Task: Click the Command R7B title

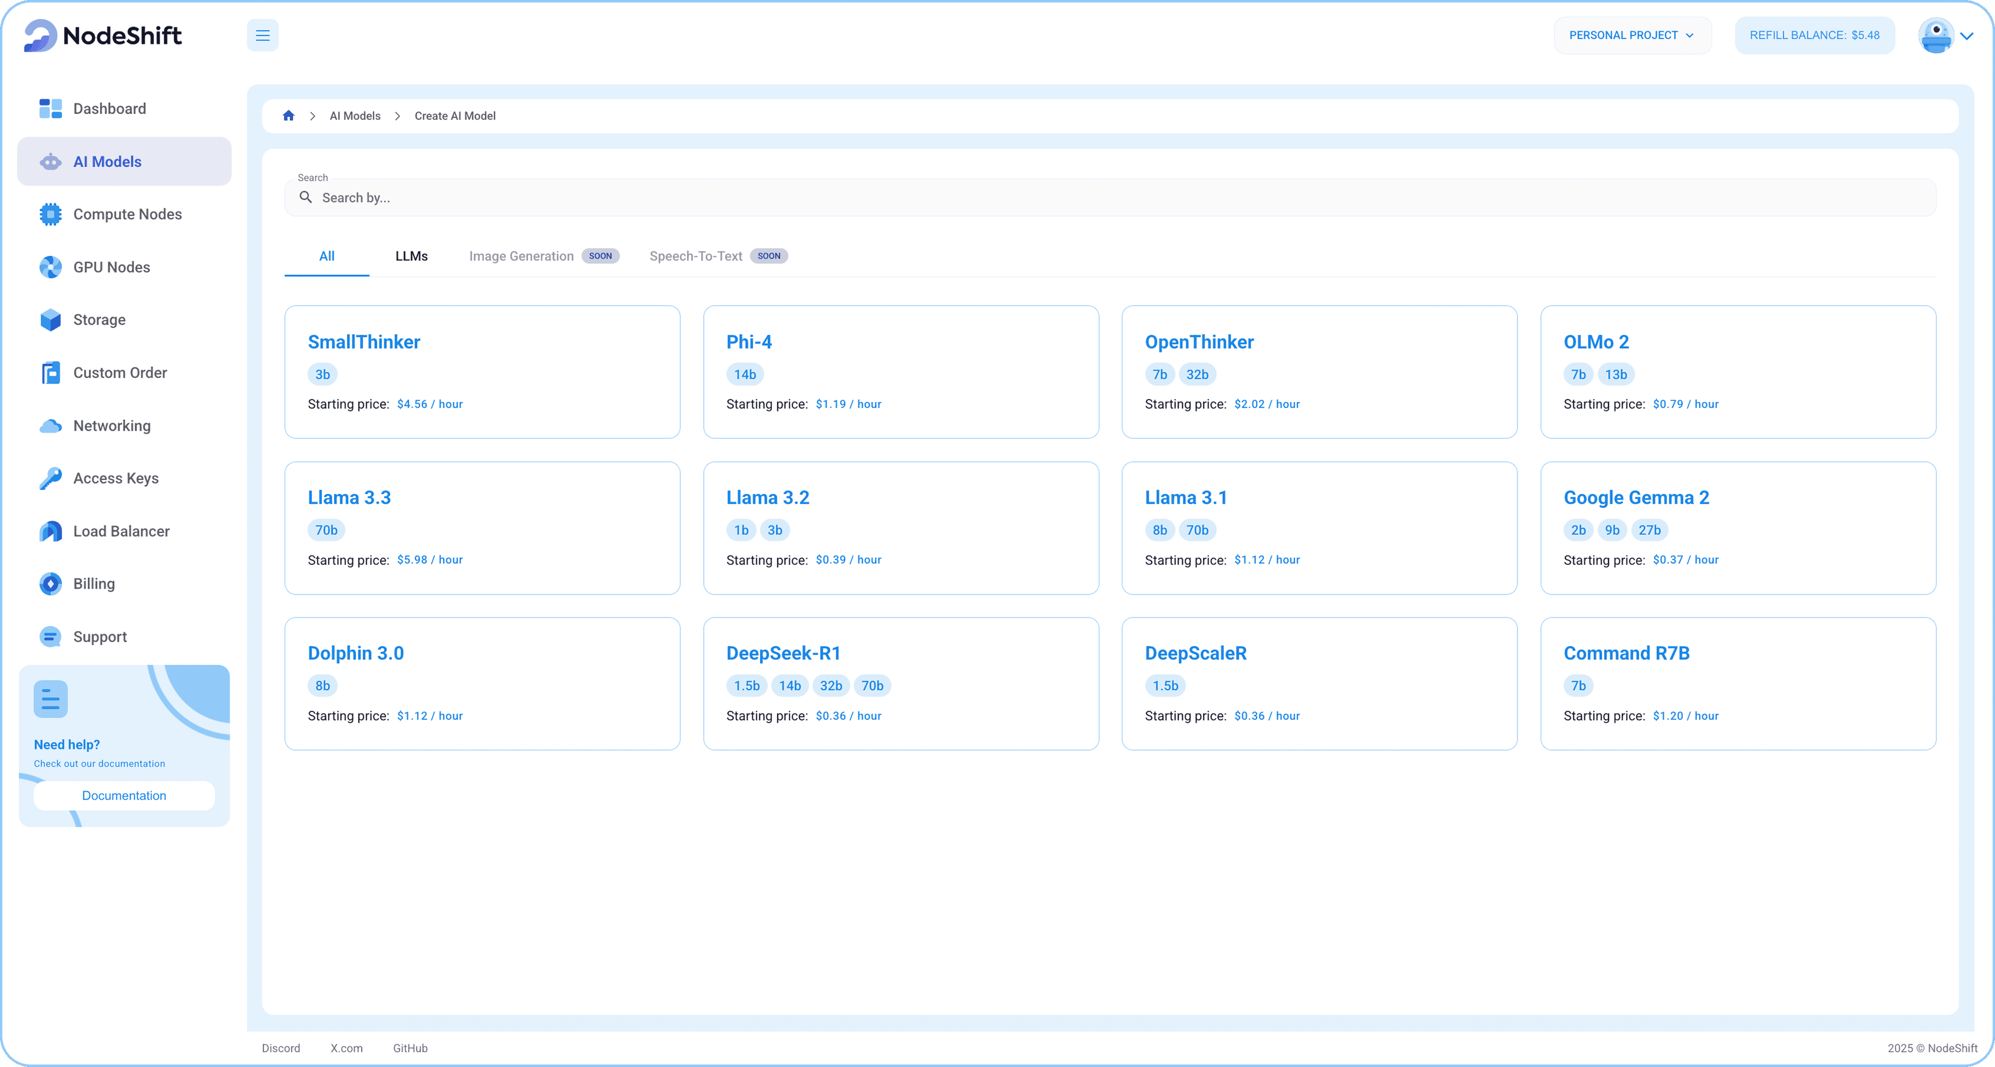Action: pyautogui.click(x=1626, y=653)
